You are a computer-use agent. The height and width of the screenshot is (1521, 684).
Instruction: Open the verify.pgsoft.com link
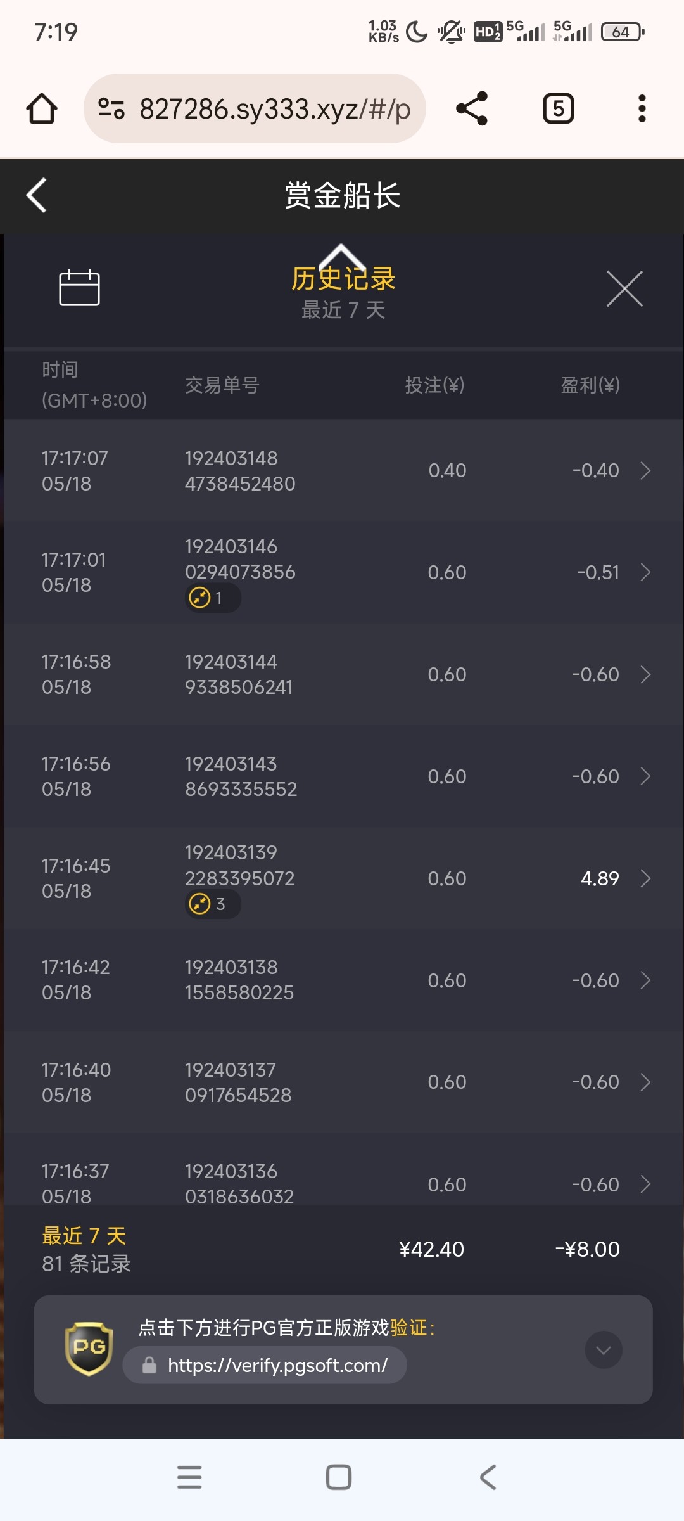[277, 1365]
